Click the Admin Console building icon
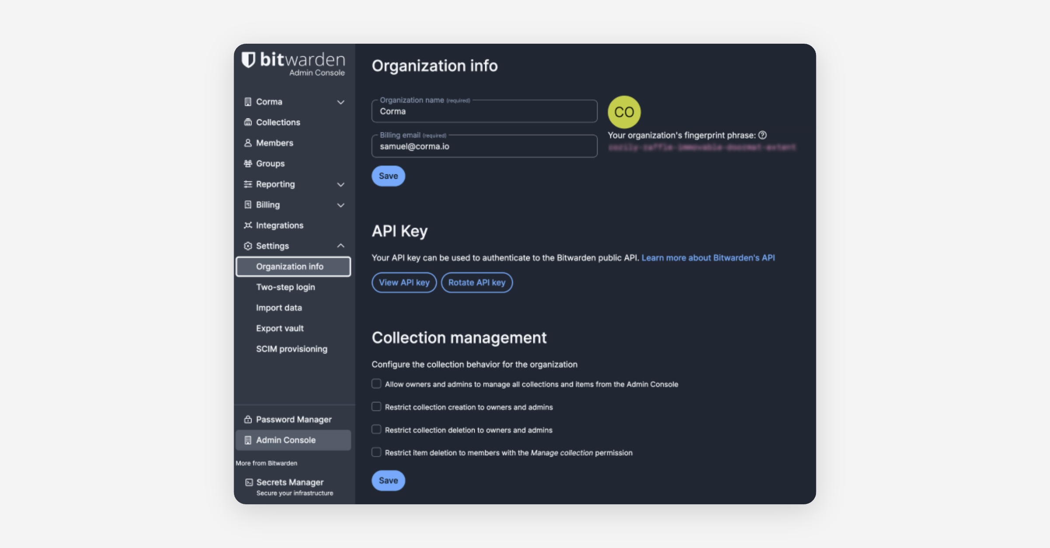The width and height of the screenshot is (1050, 548). point(248,440)
